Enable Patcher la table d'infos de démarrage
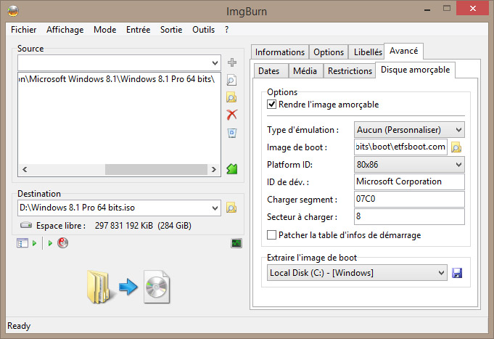This screenshot has height=339, width=494. tap(271, 235)
